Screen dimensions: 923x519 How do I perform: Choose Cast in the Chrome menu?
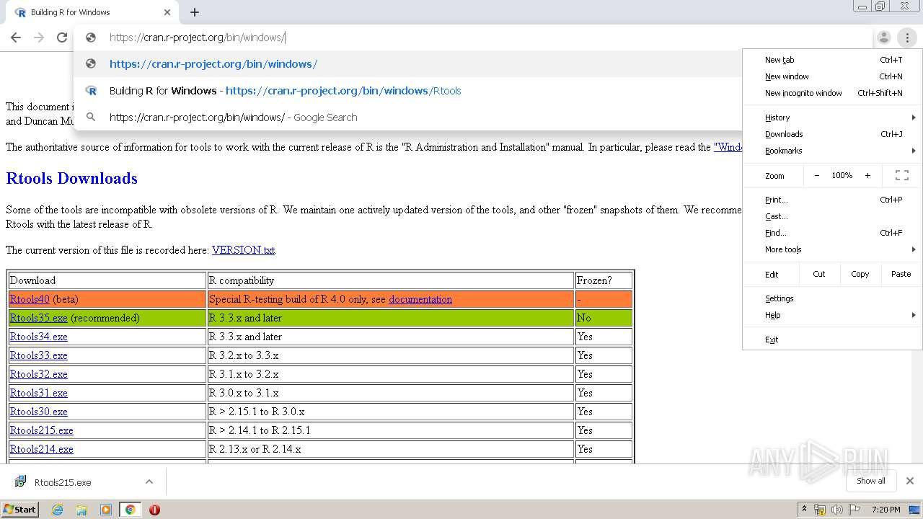click(x=833, y=216)
